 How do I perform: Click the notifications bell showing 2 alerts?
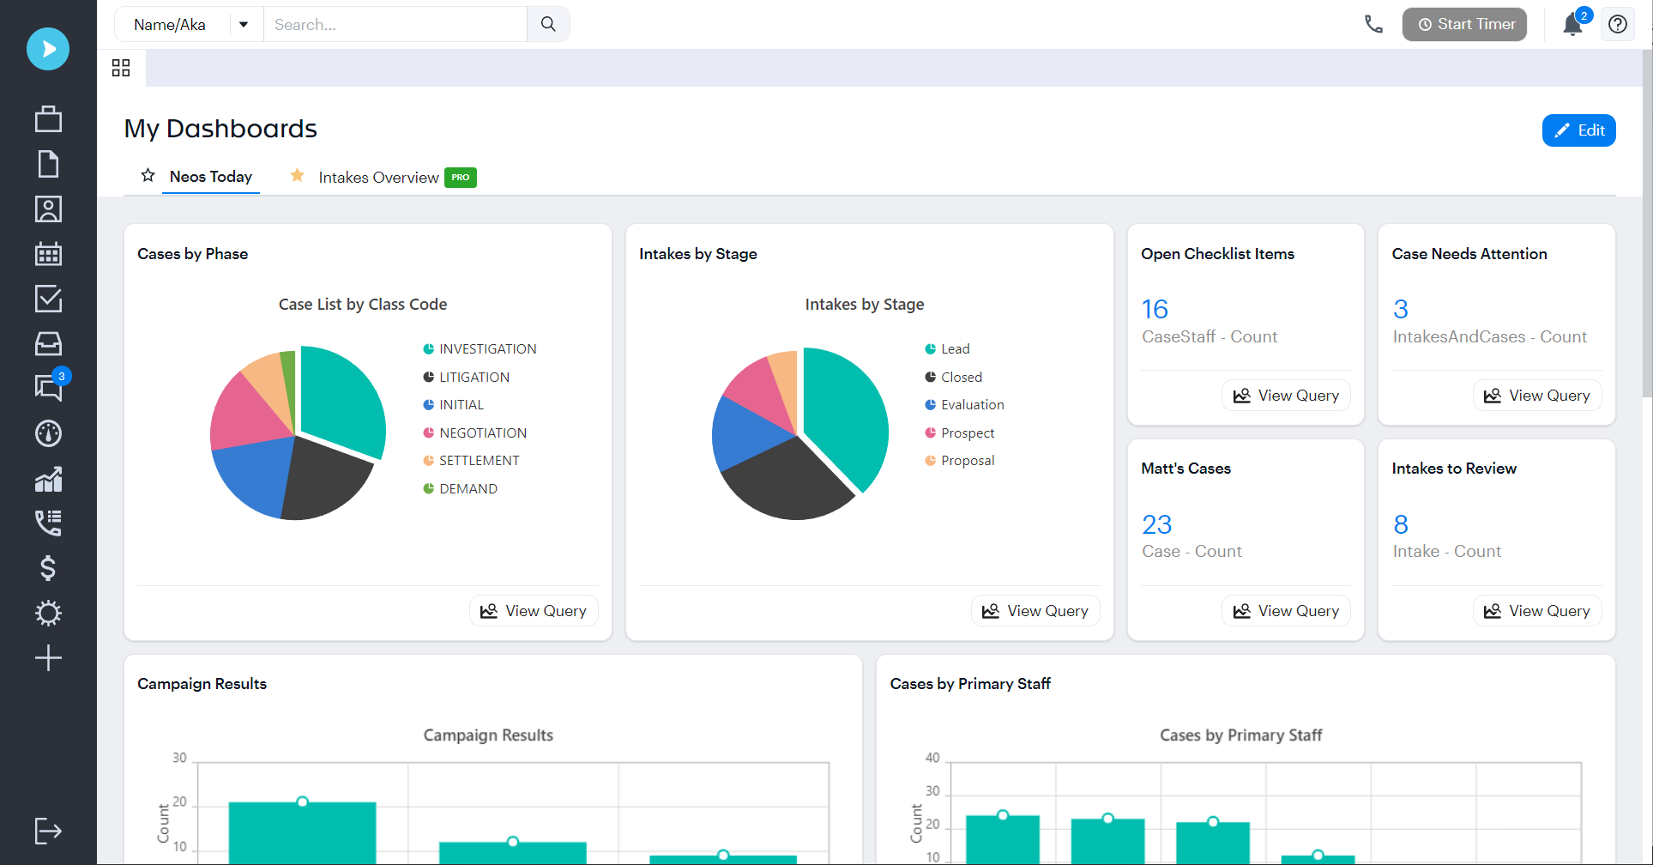click(x=1572, y=24)
